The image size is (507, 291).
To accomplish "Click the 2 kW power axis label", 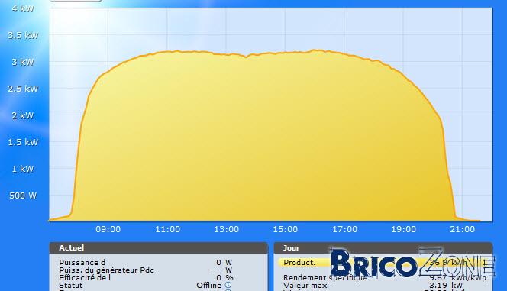I will coord(23,115).
